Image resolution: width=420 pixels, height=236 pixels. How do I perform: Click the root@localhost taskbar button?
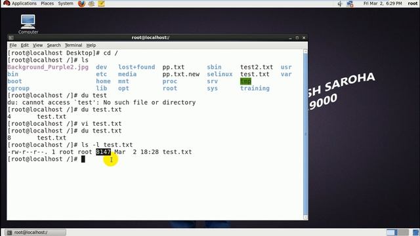(x=35, y=232)
